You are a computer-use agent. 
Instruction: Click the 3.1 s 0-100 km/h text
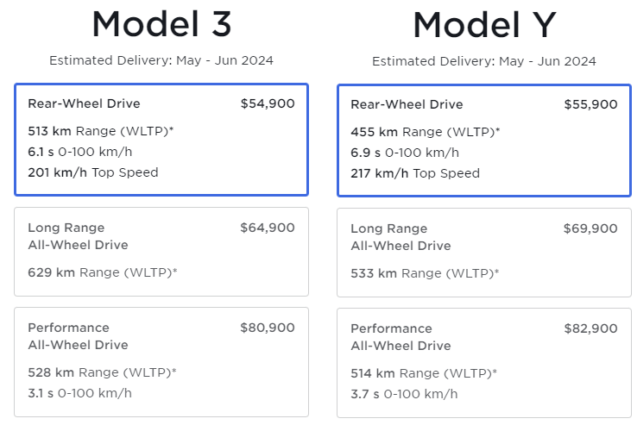(x=79, y=393)
